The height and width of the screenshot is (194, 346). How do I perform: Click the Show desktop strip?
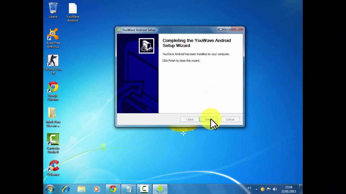tap(301, 189)
